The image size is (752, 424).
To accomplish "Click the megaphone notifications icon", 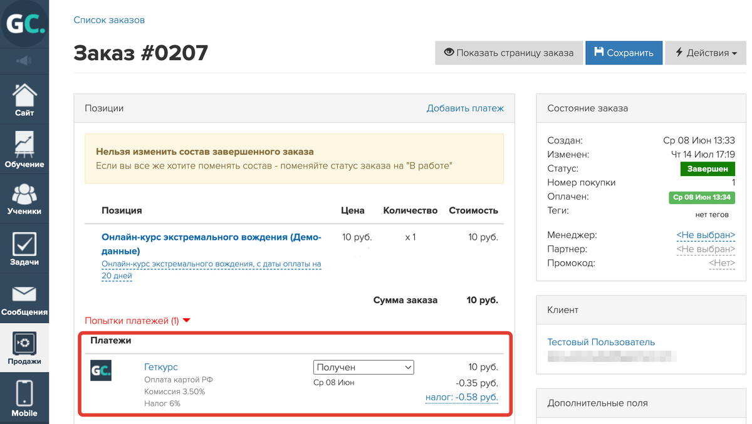I will (x=24, y=61).
